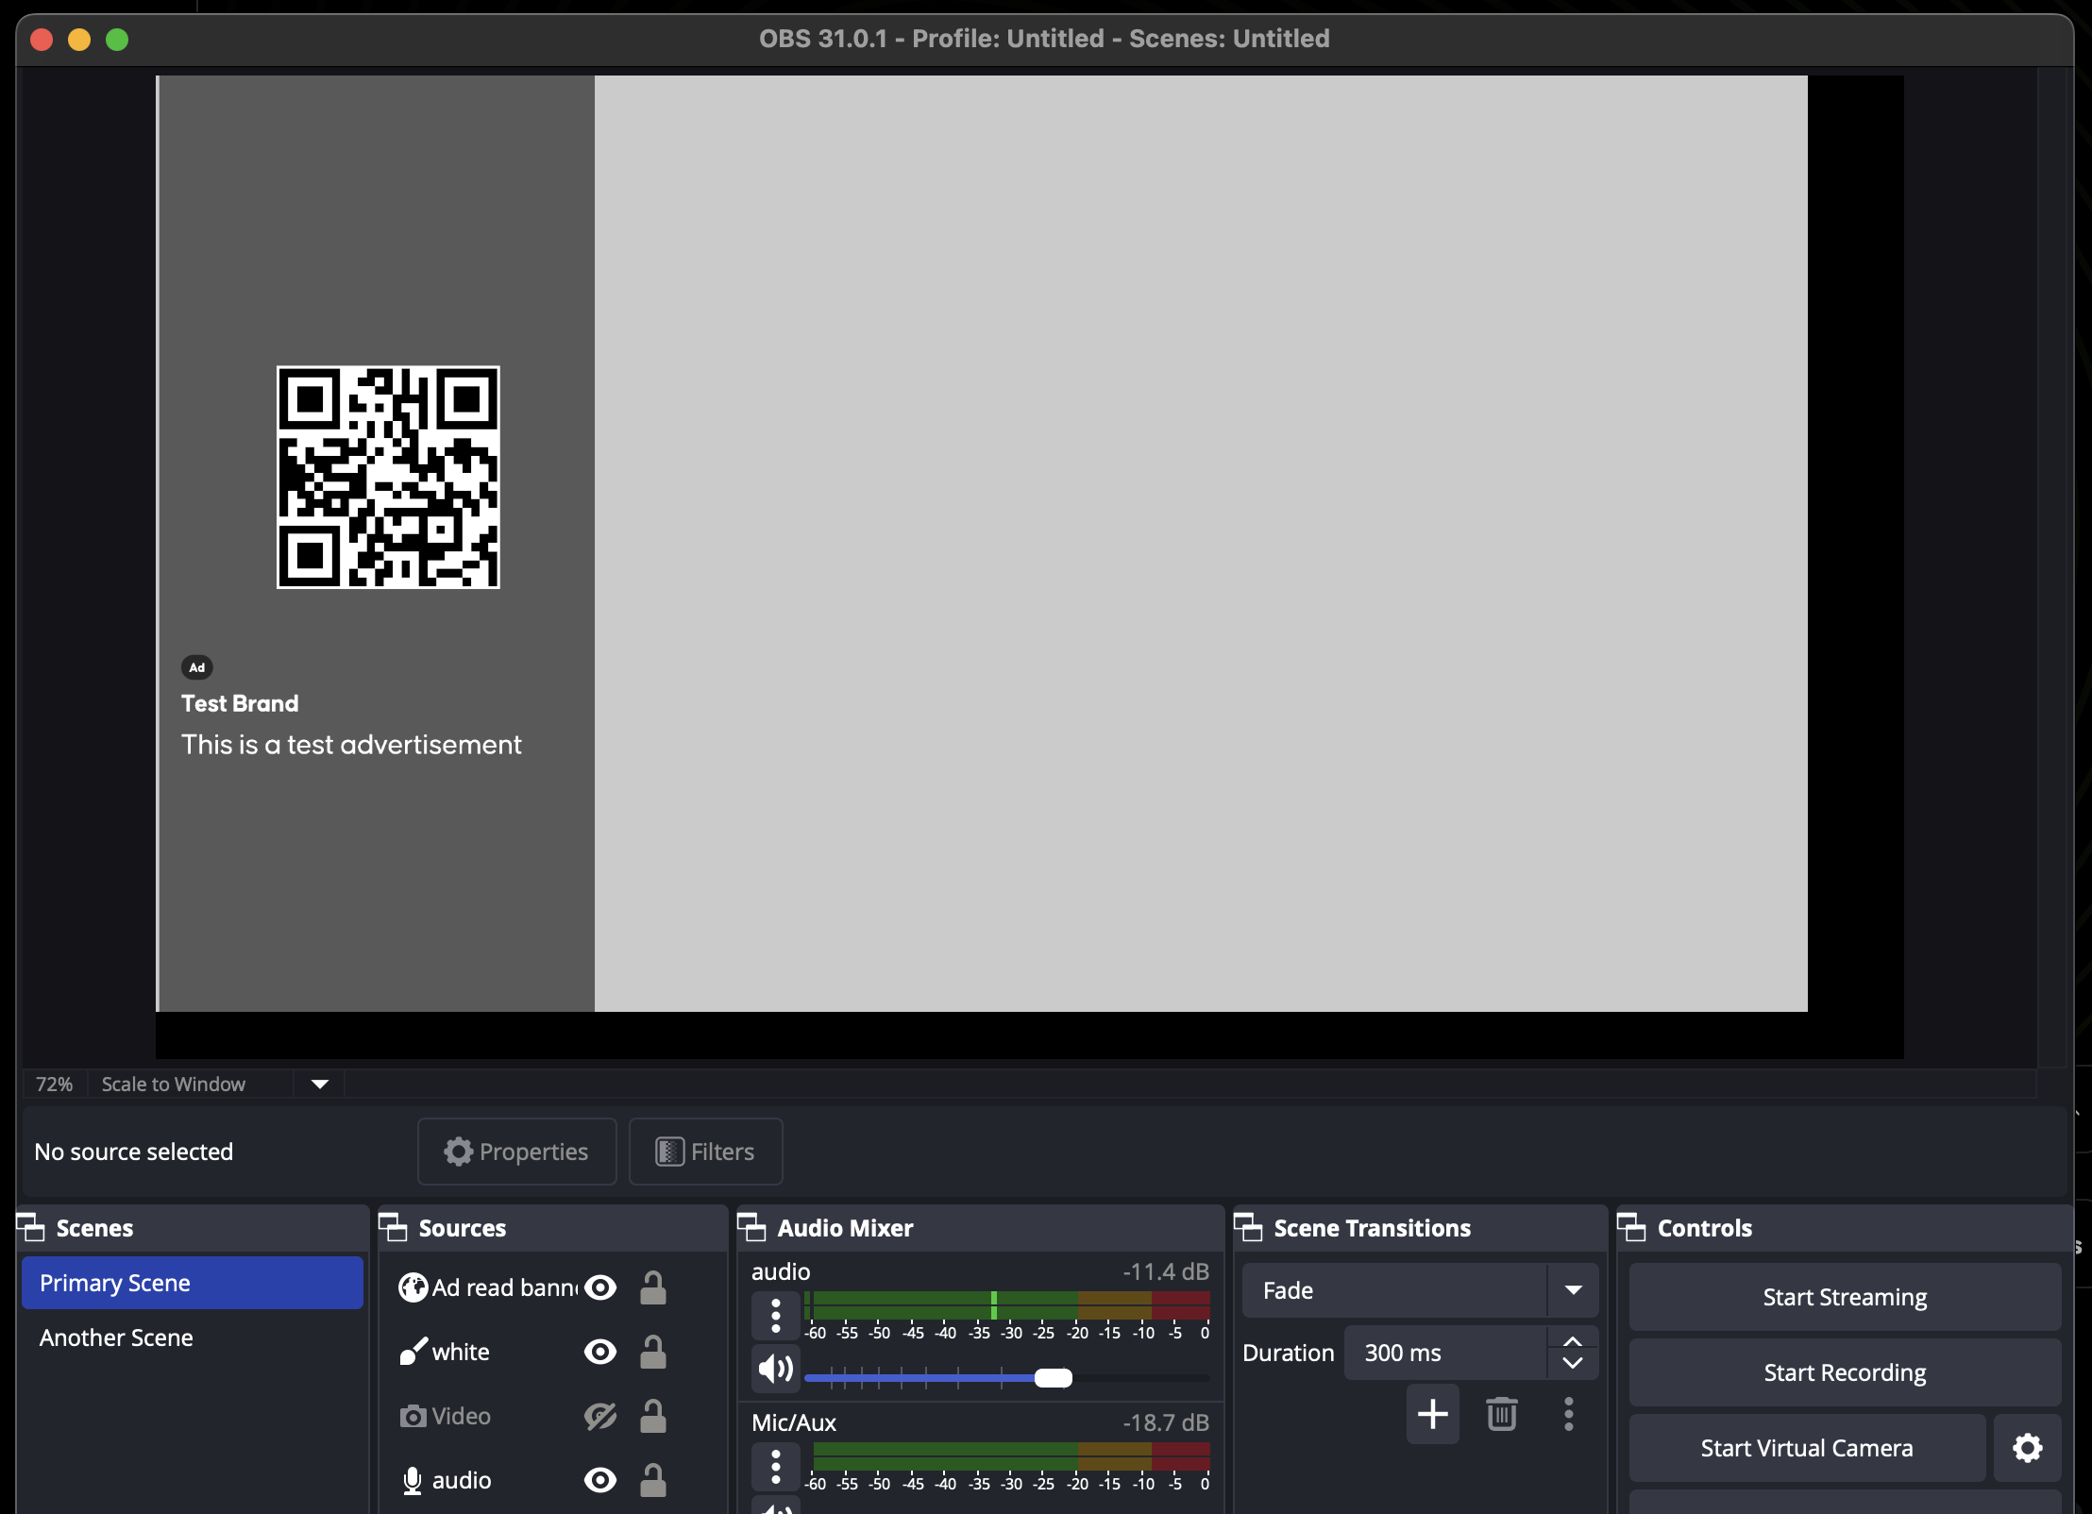This screenshot has height=1514, width=2092.
Task: Open the Fade transition dropdown
Action: [1573, 1290]
